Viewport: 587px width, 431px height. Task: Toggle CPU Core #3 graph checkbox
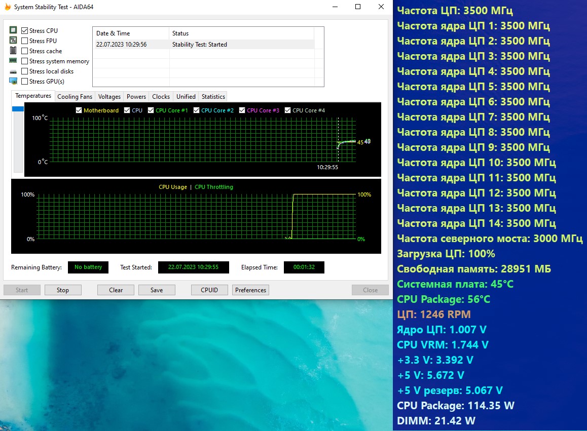[242, 110]
